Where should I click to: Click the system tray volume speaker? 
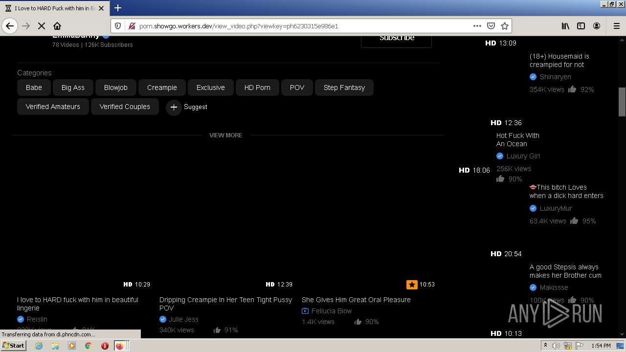tap(556, 346)
